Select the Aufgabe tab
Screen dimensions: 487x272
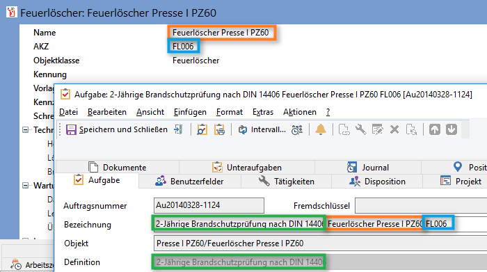97,180
